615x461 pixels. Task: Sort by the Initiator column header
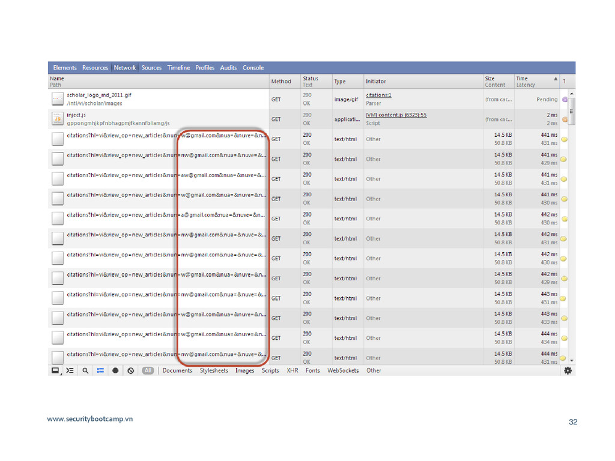click(423, 82)
